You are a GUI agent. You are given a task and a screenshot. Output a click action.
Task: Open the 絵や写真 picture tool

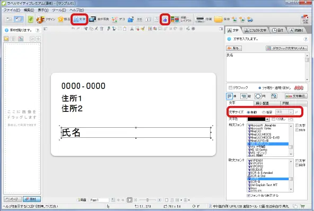99,20
